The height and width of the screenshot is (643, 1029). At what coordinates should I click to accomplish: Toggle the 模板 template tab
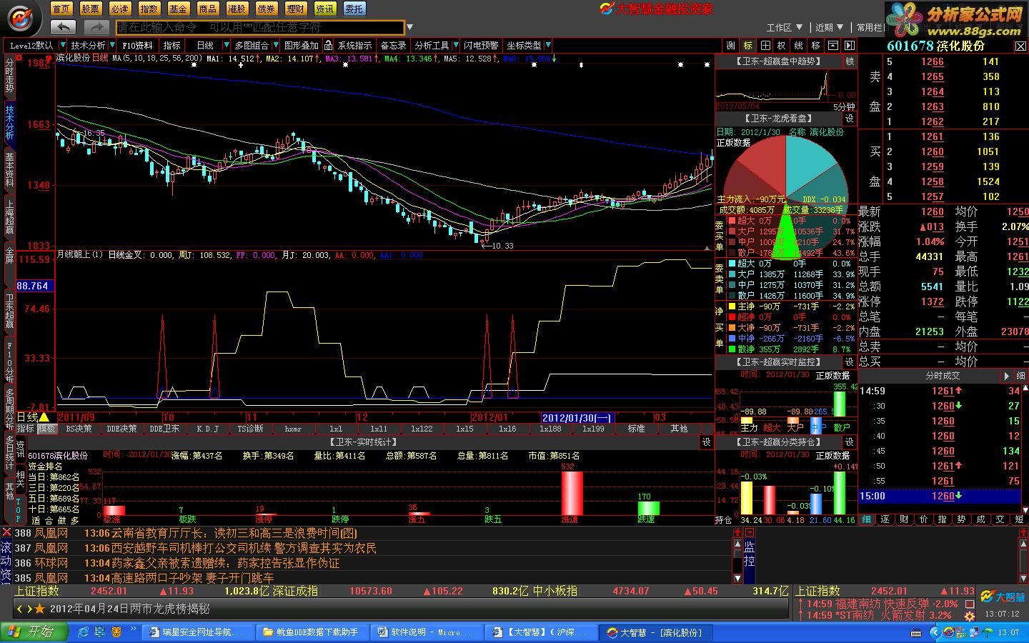46,429
